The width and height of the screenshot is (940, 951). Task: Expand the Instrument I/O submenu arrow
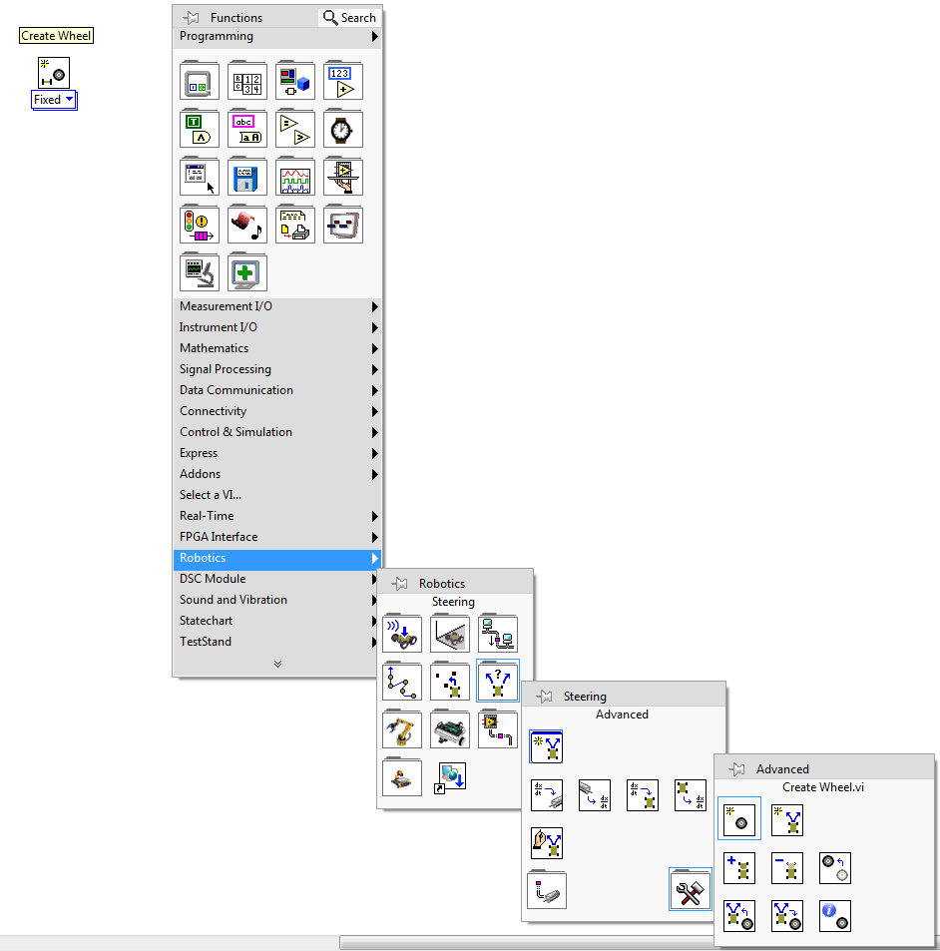(x=375, y=327)
